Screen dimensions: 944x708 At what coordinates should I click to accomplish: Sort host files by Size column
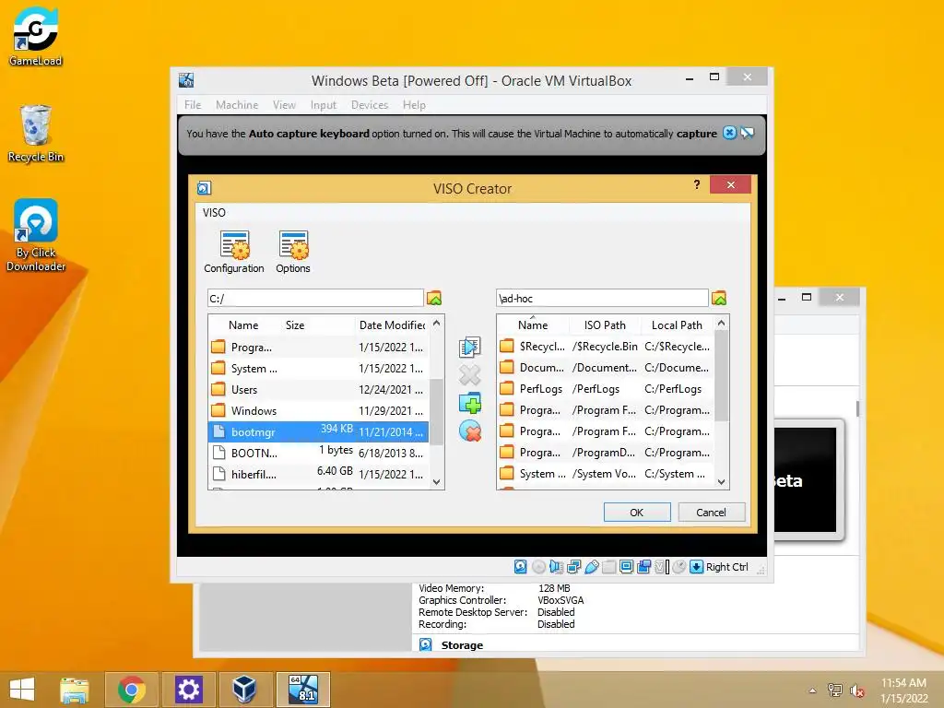coord(295,325)
